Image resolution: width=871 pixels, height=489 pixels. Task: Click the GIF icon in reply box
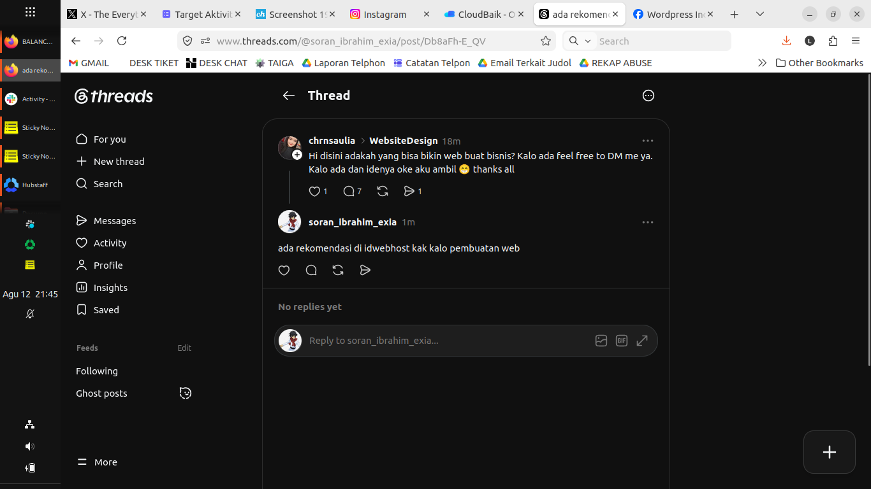point(622,341)
